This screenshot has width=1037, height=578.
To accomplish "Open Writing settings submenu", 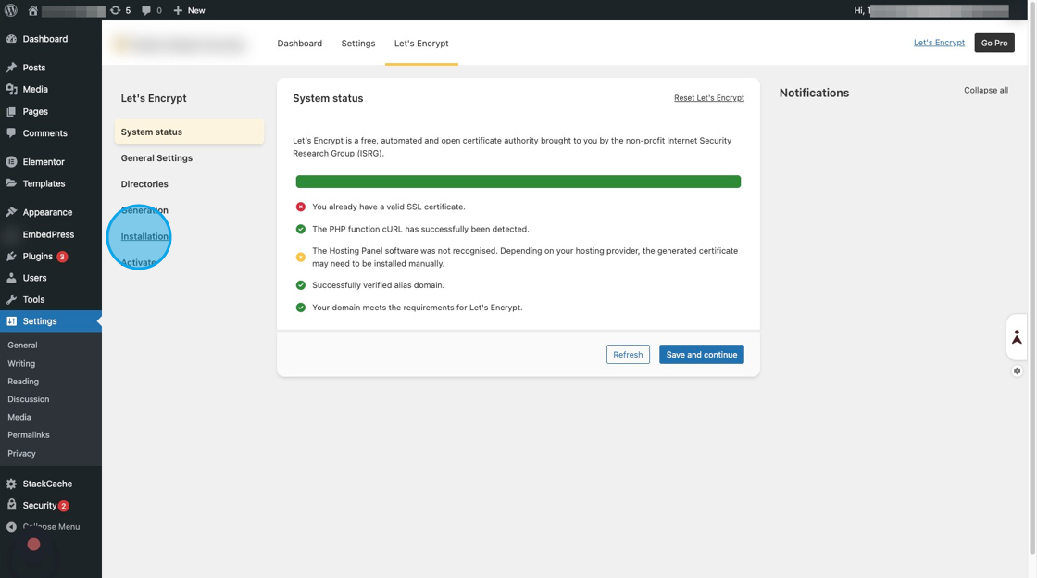I will click(x=21, y=364).
